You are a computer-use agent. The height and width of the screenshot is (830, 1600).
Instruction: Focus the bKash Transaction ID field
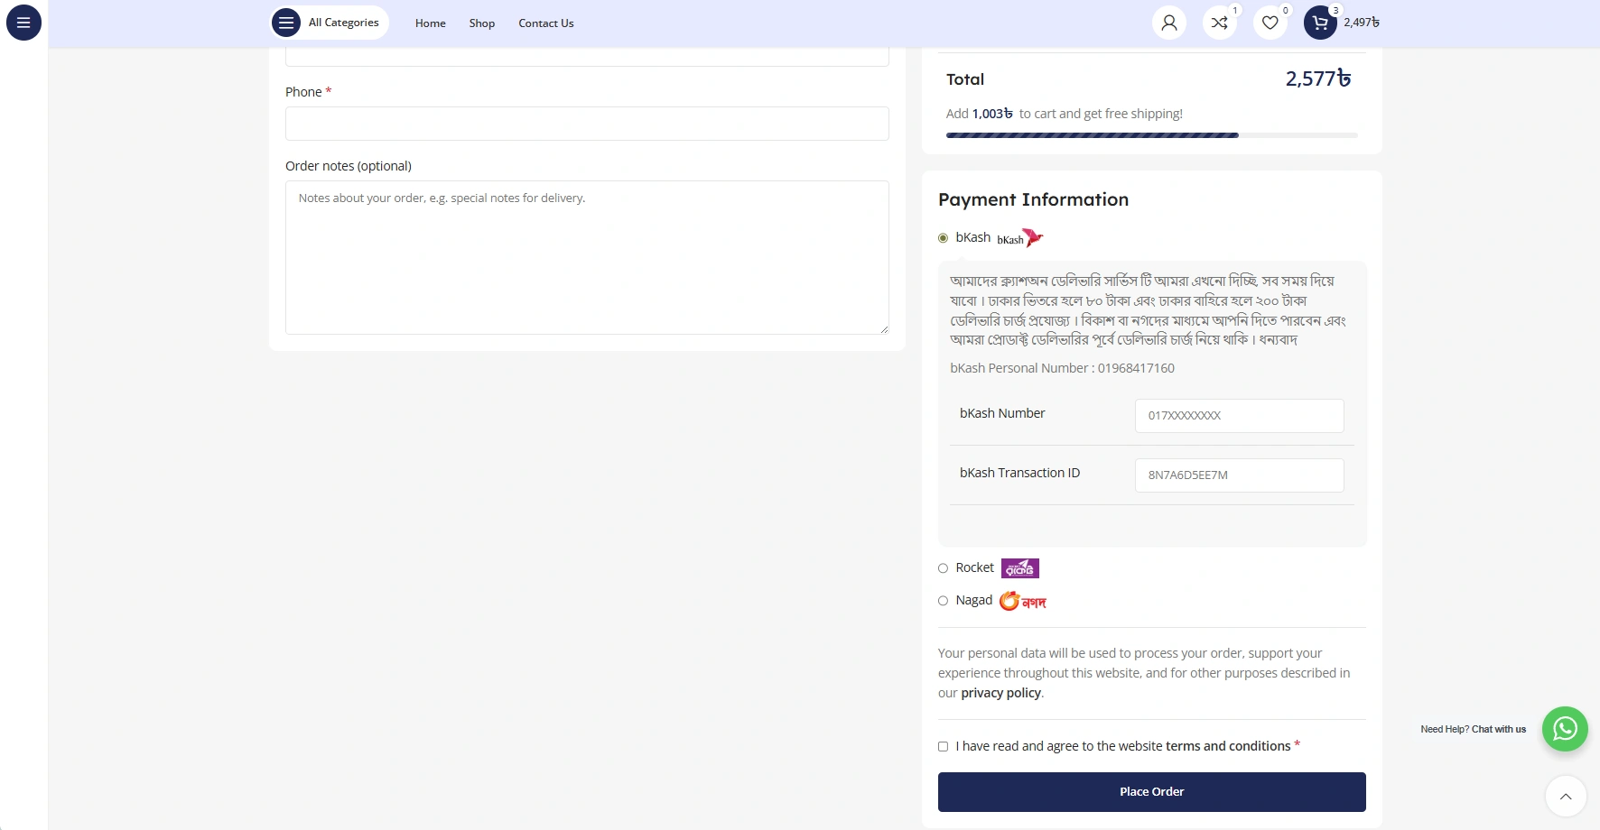point(1239,475)
